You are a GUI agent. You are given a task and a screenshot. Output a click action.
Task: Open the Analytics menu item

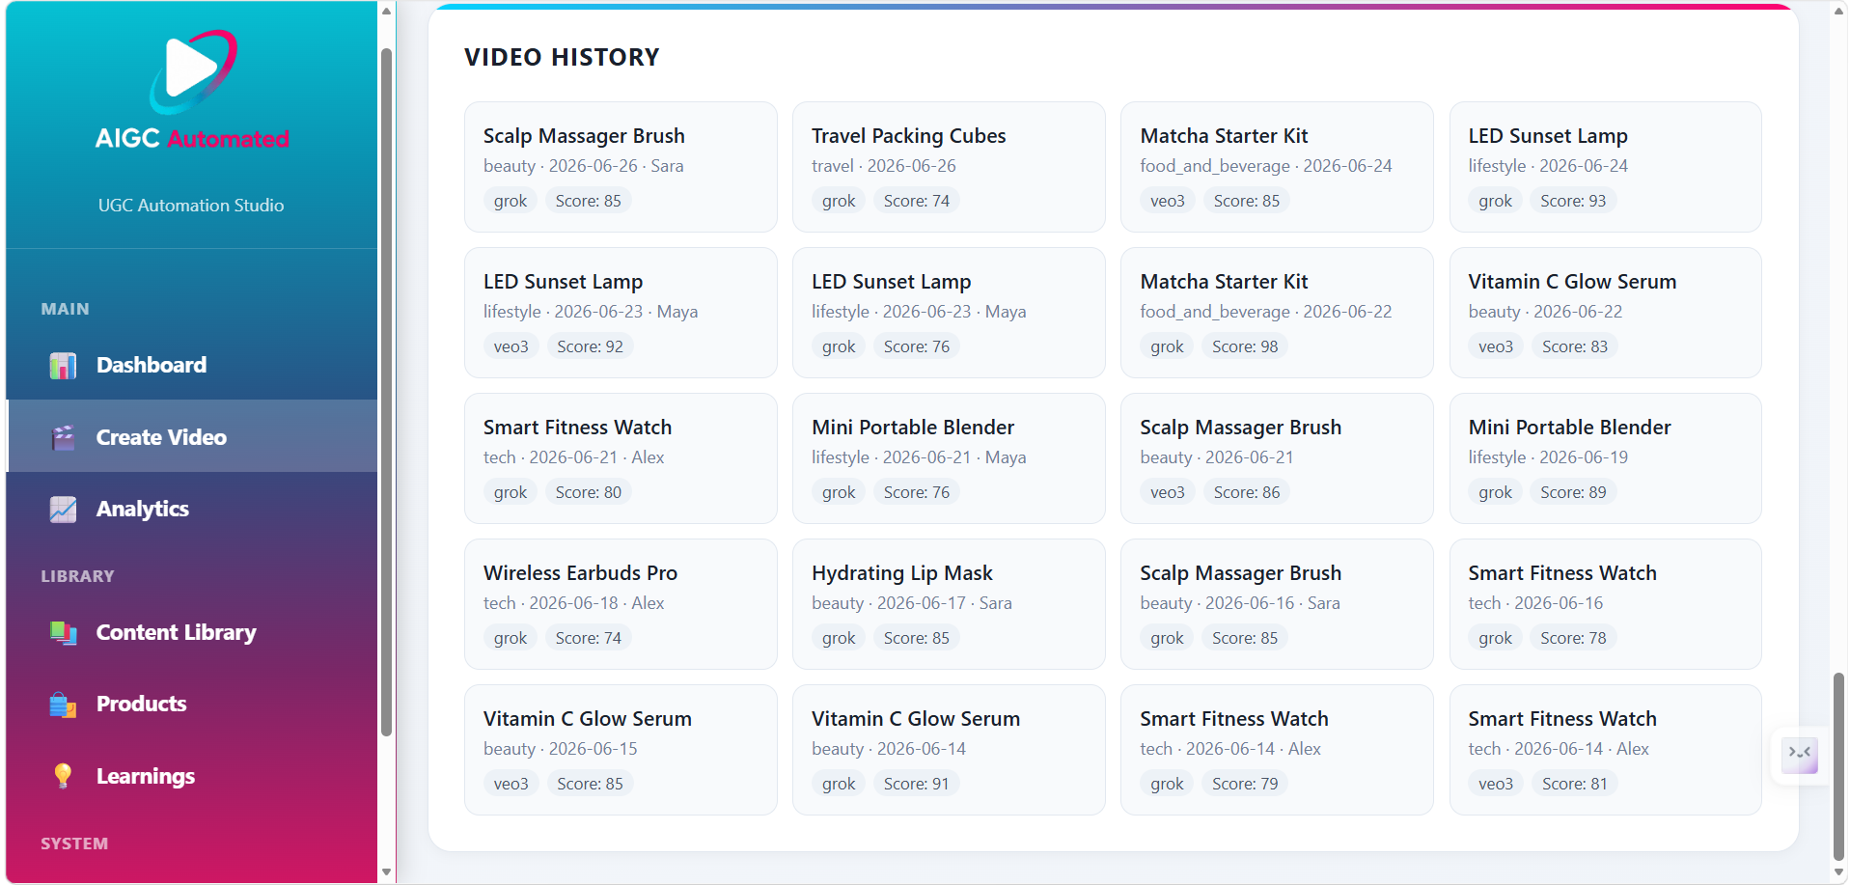191,509
